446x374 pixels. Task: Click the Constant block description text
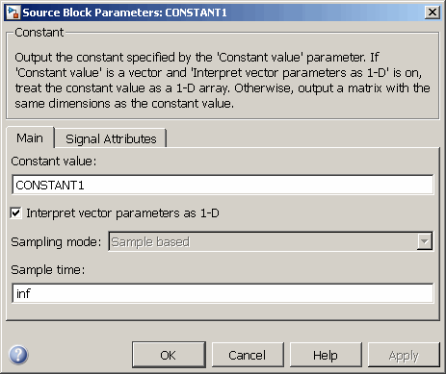click(x=223, y=80)
